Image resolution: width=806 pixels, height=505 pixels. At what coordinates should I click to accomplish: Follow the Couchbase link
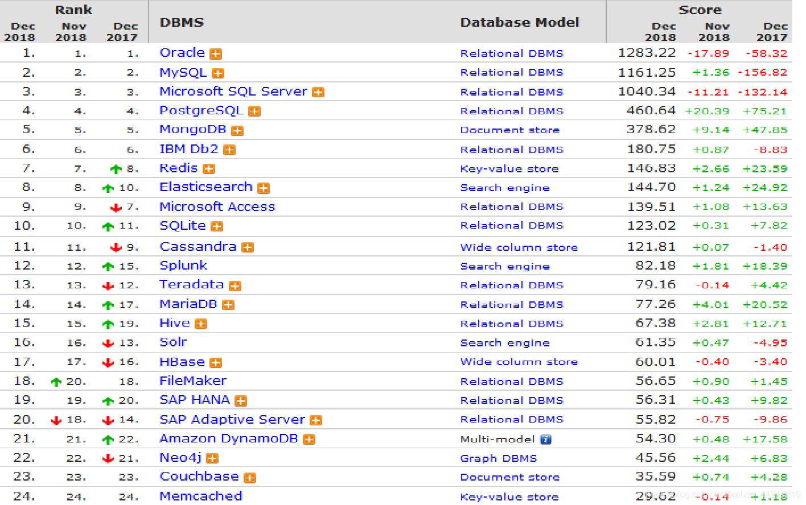[x=199, y=476]
